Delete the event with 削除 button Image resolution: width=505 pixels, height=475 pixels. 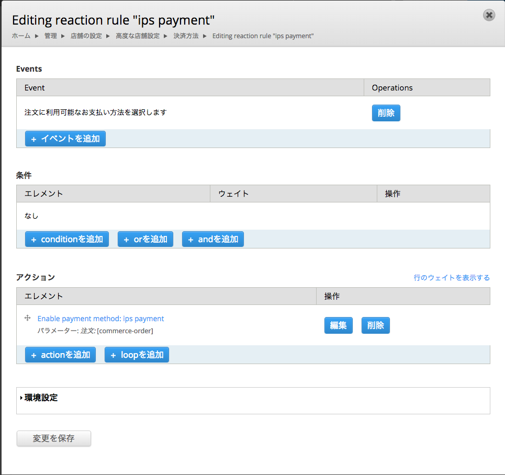(x=386, y=113)
